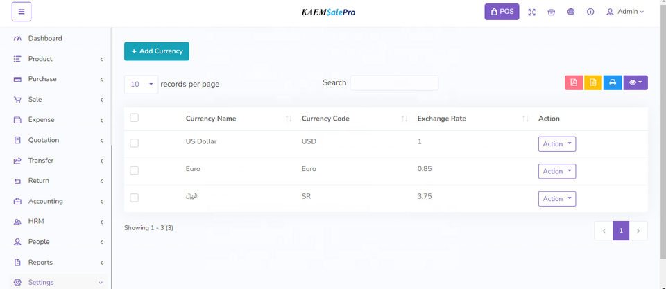
Task: Open records per page dropdown
Action: point(141,84)
